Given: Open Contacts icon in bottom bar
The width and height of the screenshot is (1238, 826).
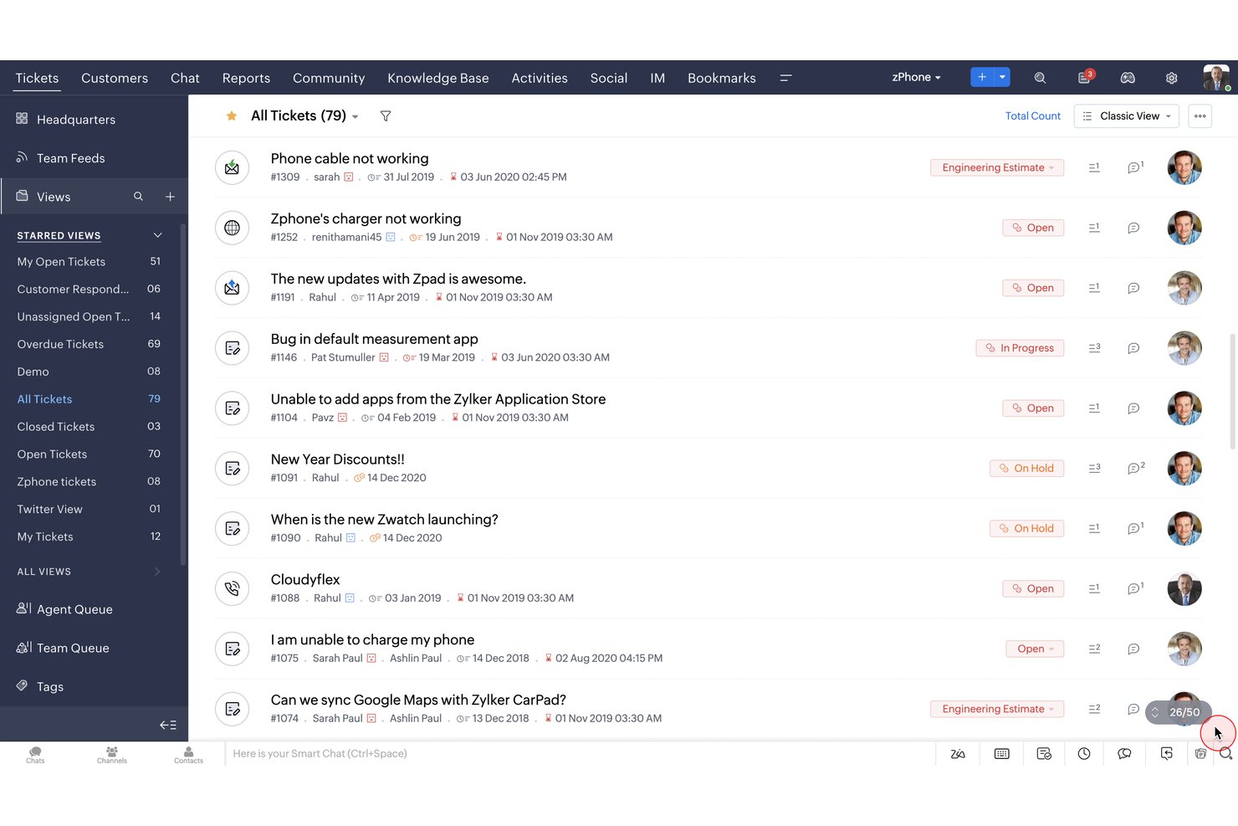Looking at the screenshot, I should coord(188,754).
